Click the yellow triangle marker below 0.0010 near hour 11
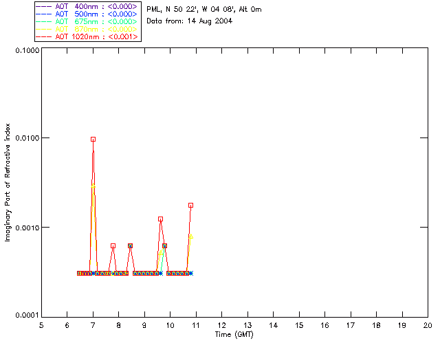 pos(191,236)
